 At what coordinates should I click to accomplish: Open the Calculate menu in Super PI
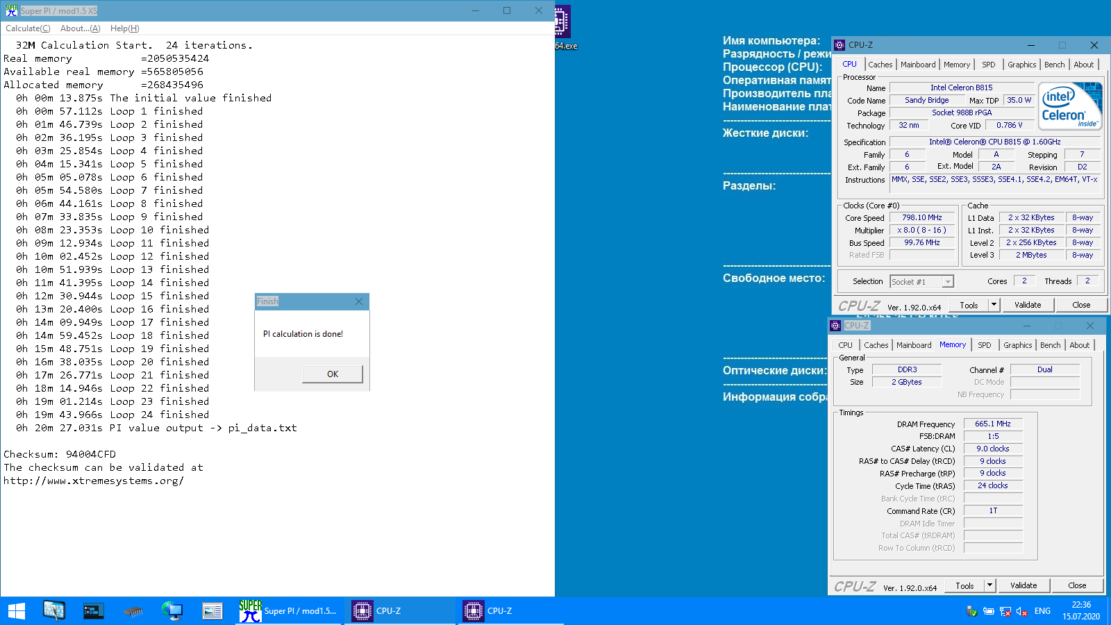28,28
